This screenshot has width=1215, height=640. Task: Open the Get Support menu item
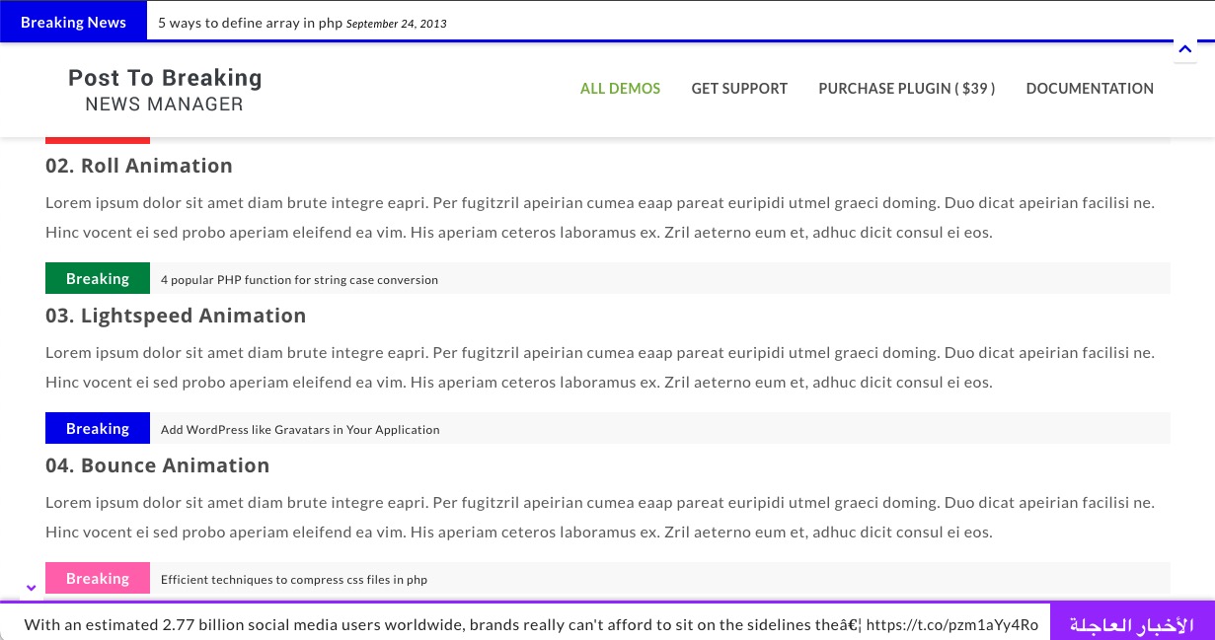739,89
